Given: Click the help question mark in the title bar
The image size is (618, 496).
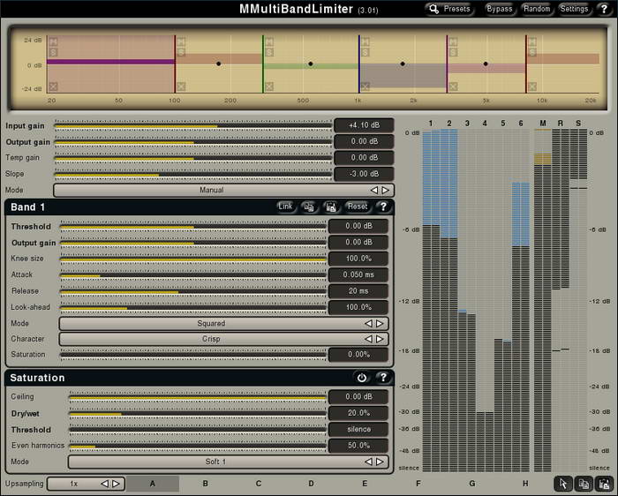Looking at the screenshot, I should pos(604,9).
